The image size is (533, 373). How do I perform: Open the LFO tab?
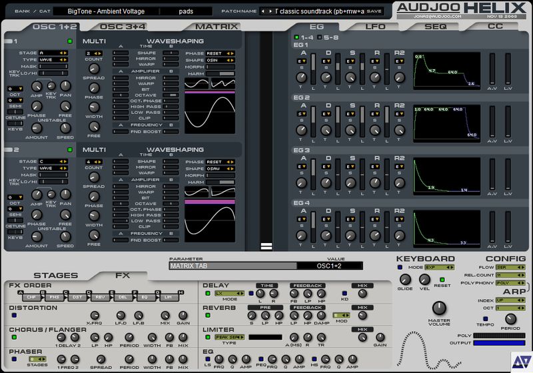point(375,27)
